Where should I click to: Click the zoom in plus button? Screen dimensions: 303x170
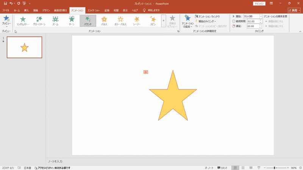point(288,168)
